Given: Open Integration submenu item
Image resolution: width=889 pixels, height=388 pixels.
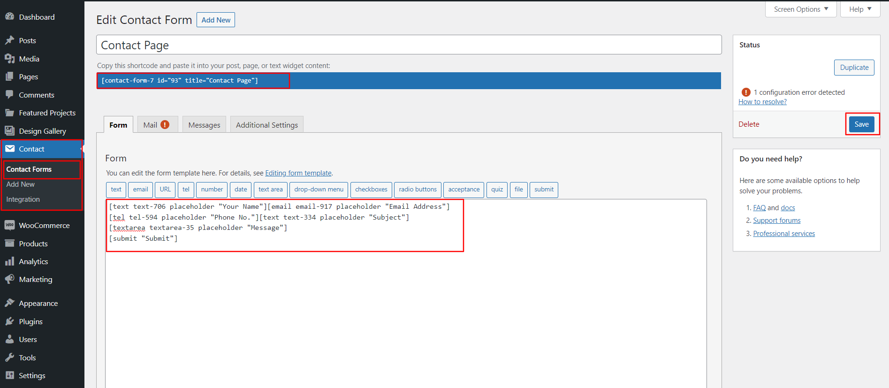Looking at the screenshot, I should click(x=23, y=199).
